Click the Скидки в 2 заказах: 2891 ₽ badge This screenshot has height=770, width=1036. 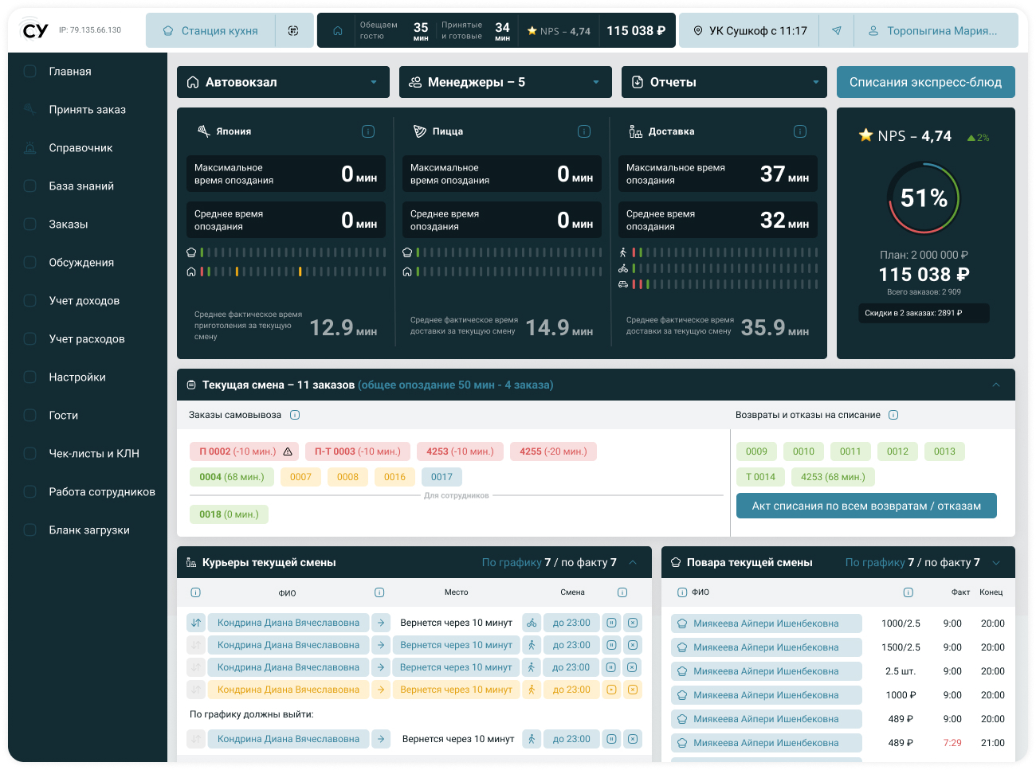tap(924, 313)
